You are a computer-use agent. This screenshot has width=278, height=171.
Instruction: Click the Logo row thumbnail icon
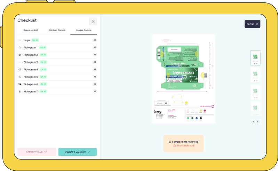point(20,40)
